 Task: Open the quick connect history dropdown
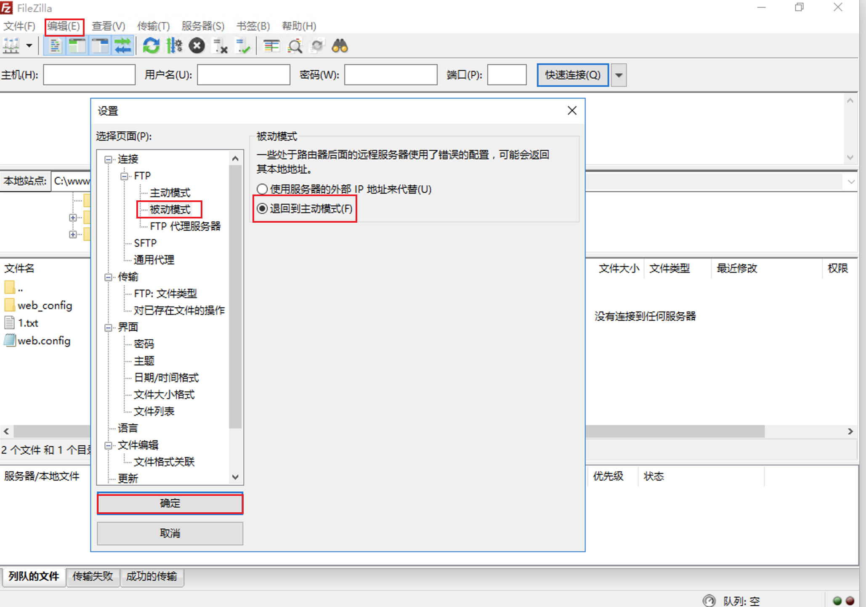click(619, 75)
